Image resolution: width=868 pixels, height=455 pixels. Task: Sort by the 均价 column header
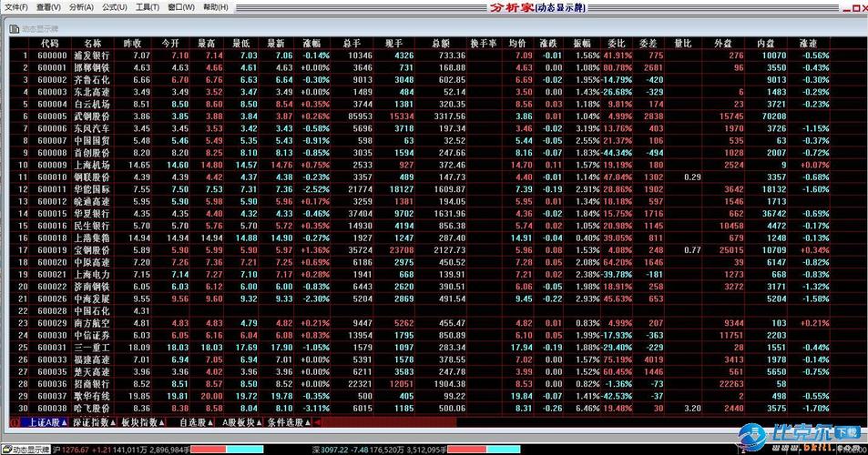click(x=517, y=43)
